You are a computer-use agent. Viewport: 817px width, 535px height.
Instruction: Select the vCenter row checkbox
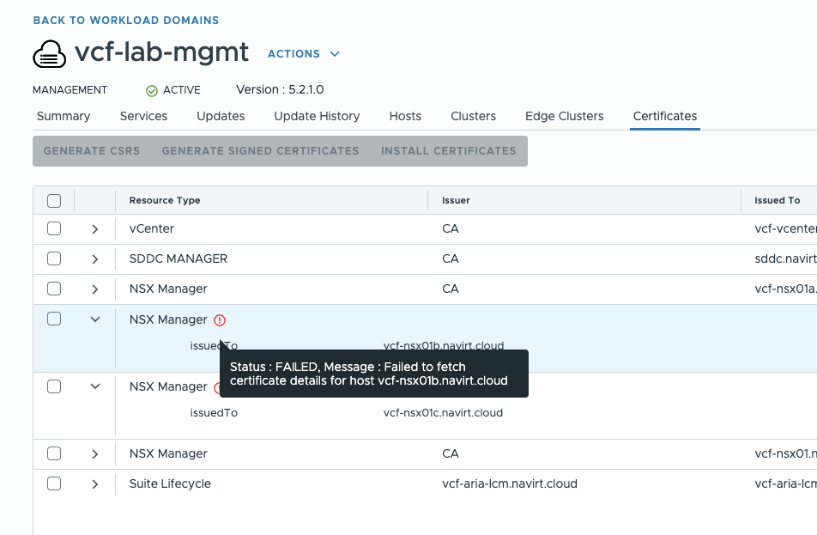pyautogui.click(x=54, y=229)
